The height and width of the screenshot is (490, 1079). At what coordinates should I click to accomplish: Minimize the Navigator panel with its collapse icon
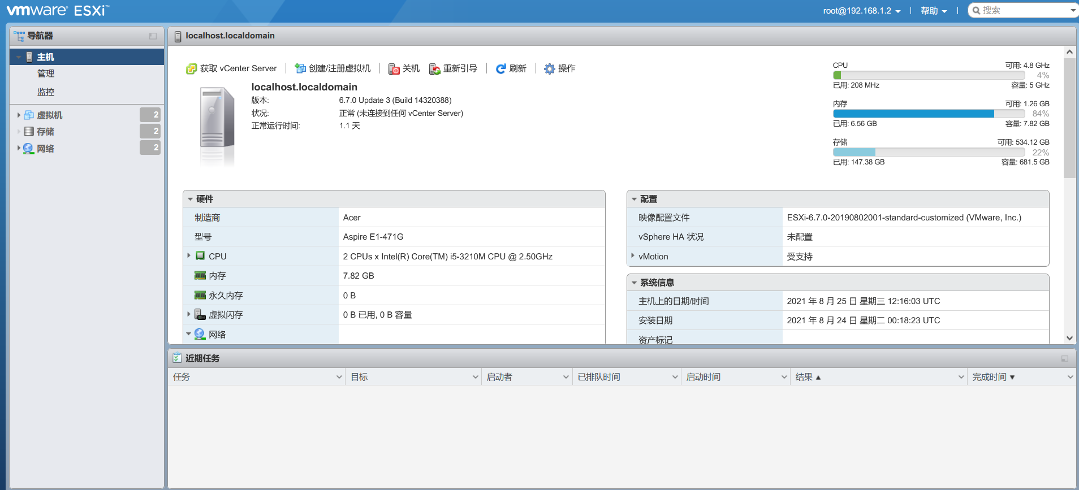point(153,36)
